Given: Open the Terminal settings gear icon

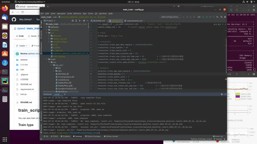Looking at the screenshot, I should (x=222, y=94).
